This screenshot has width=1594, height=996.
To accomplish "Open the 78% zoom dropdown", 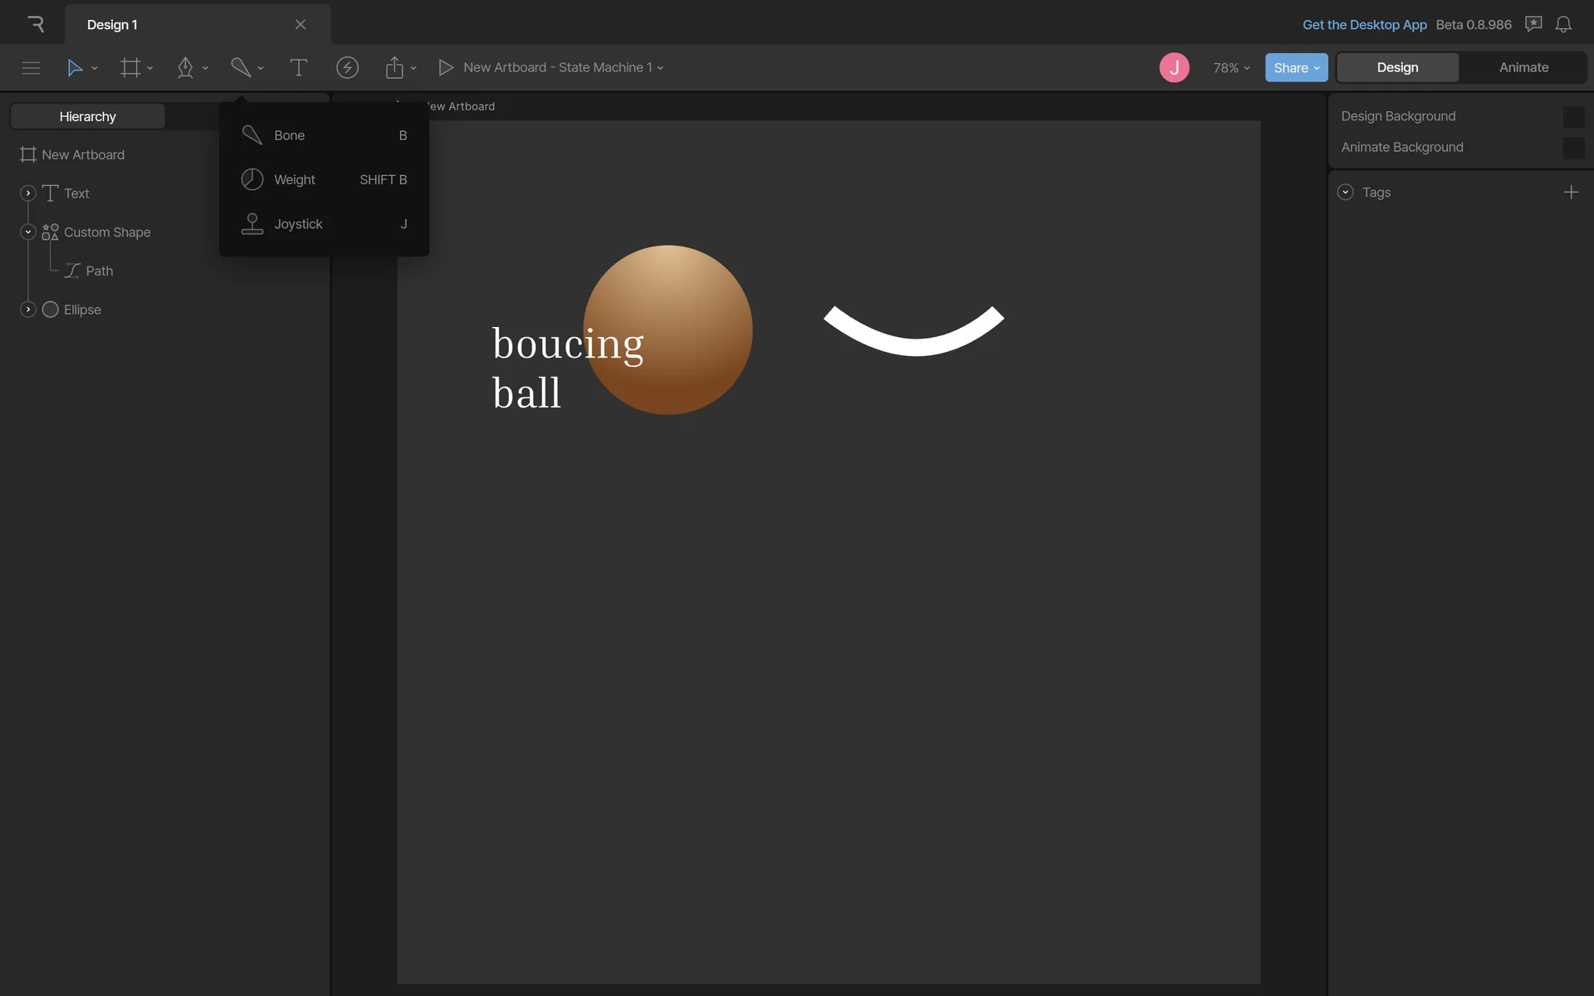I will click(1231, 68).
